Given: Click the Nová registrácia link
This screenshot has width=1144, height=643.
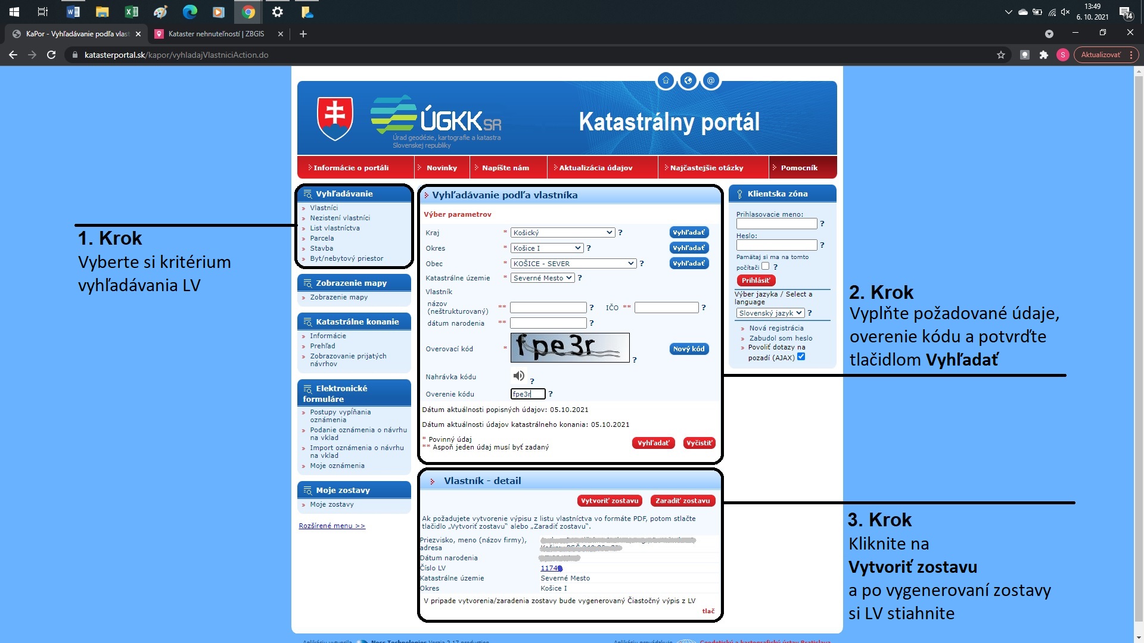Looking at the screenshot, I should (776, 328).
